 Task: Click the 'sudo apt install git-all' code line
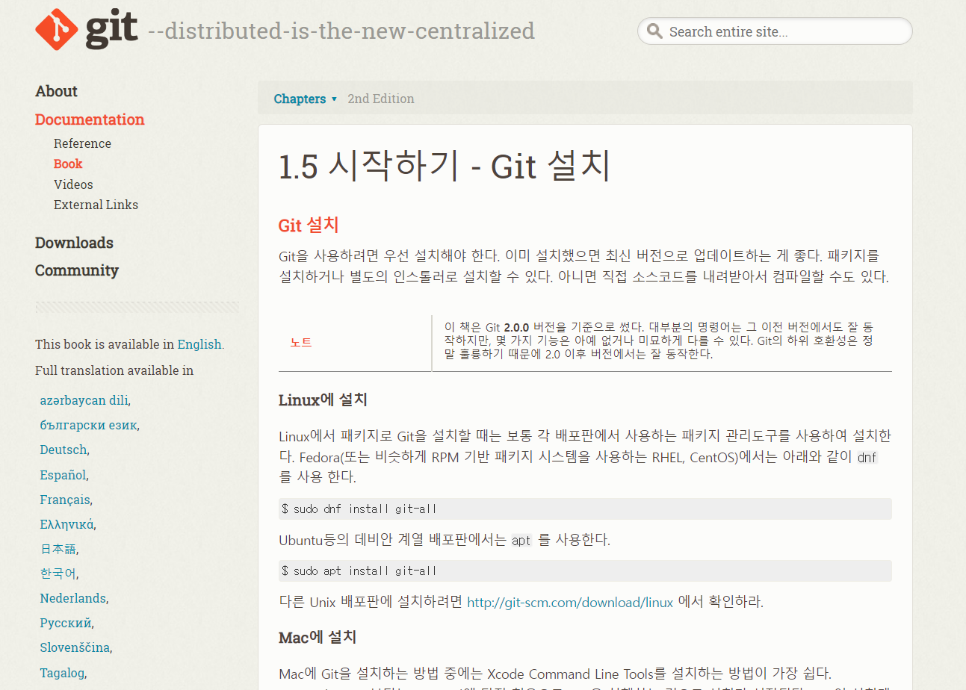(x=585, y=571)
